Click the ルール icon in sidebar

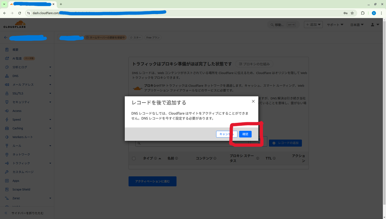click(7, 146)
